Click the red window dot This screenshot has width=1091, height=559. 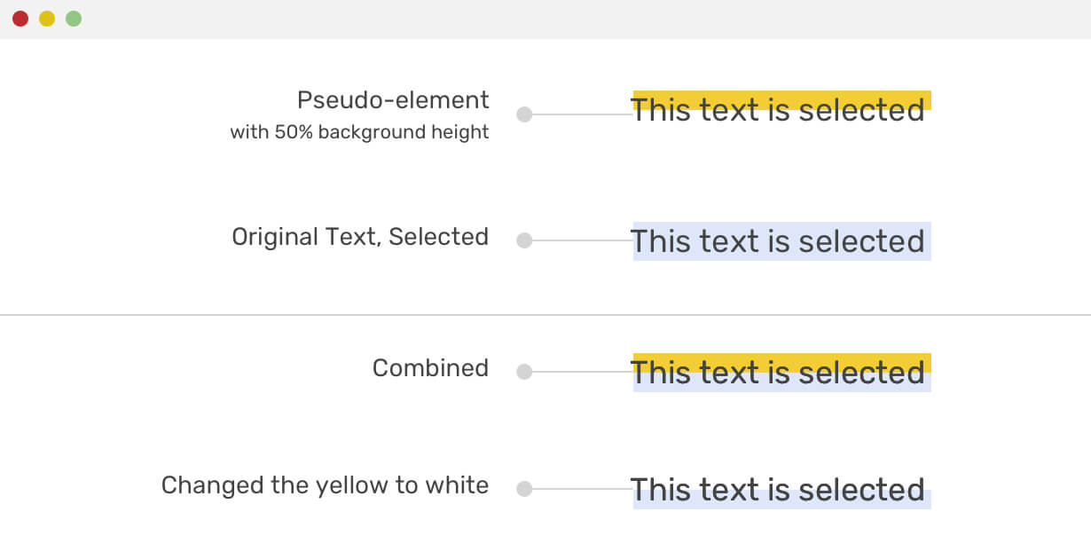coord(20,19)
